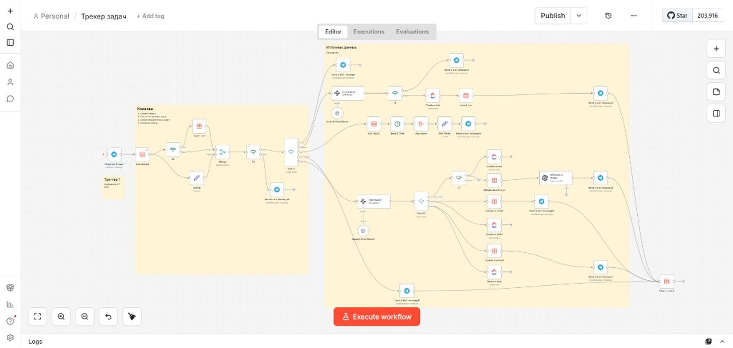
Task: Open the sidebar search icon
Action: pos(10,27)
